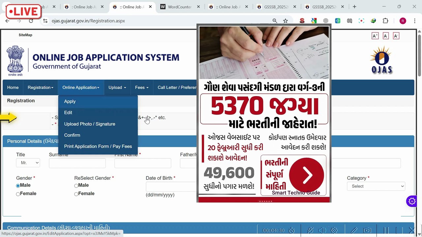
Task: Choose Print Application Form / Pay Fees
Action: pos(98,146)
